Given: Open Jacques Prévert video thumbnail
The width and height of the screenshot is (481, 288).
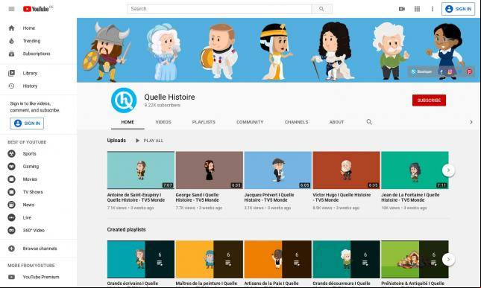Looking at the screenshot, I should 278,170.
